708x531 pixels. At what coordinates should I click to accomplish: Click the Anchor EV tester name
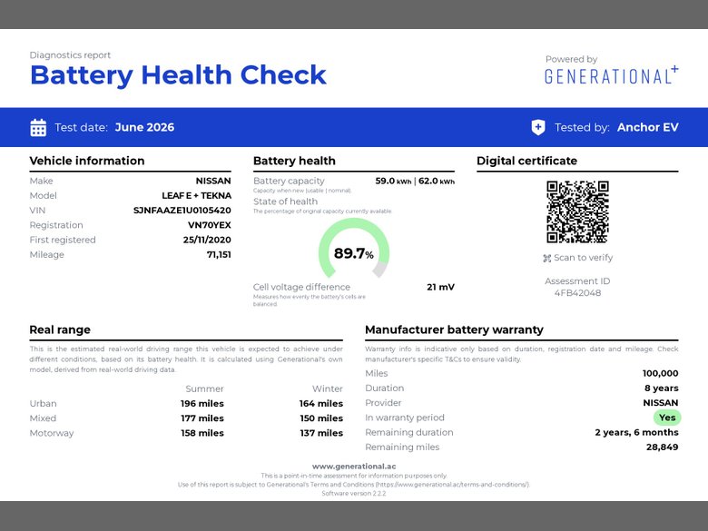coord(647,127)
